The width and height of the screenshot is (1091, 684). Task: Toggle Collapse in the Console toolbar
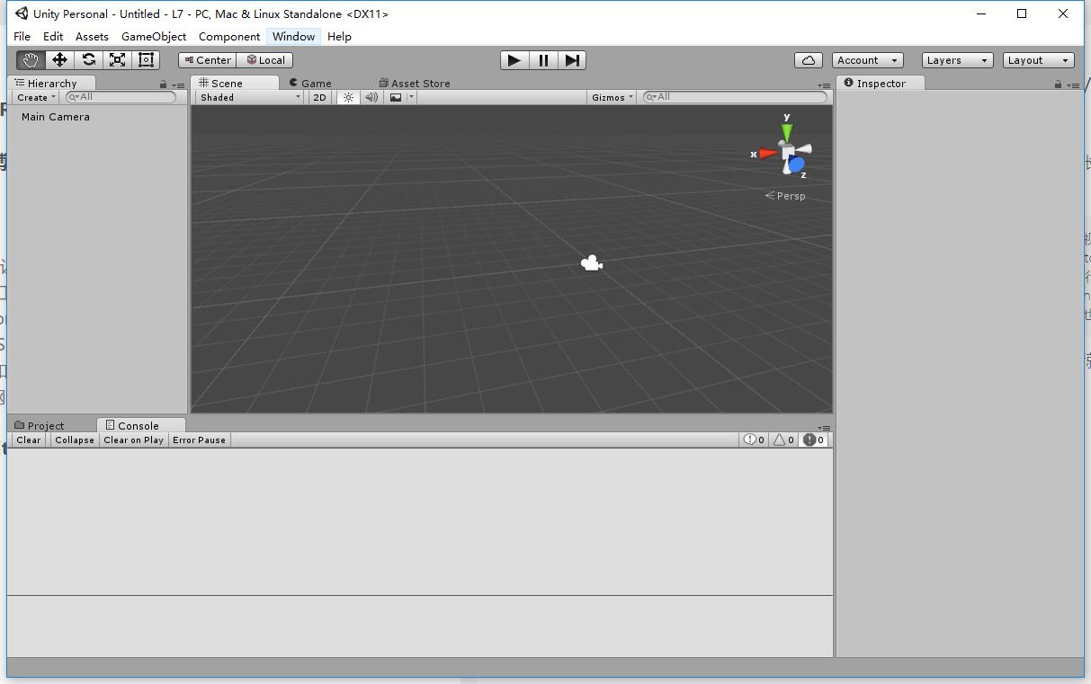click(74, 440)
